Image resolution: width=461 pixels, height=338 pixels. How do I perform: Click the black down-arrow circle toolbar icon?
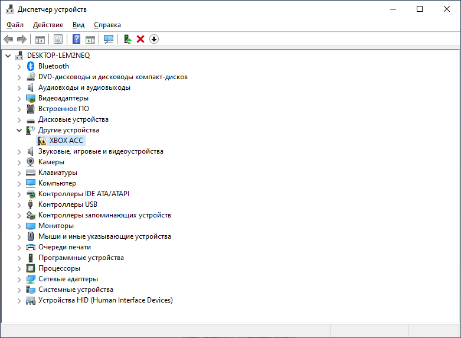point(154,39)
